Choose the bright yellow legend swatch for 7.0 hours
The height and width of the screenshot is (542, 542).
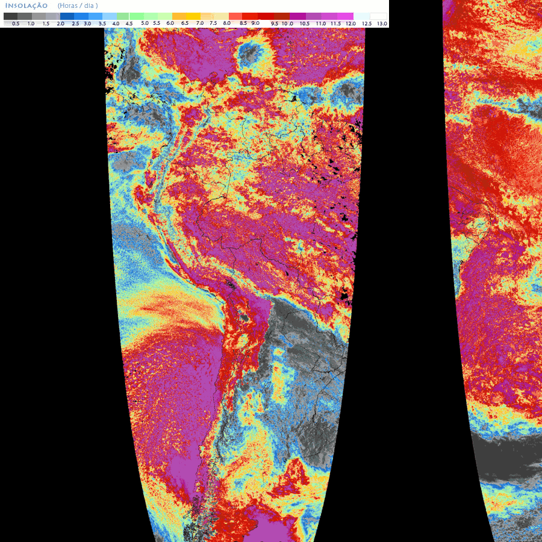(193, 16)
